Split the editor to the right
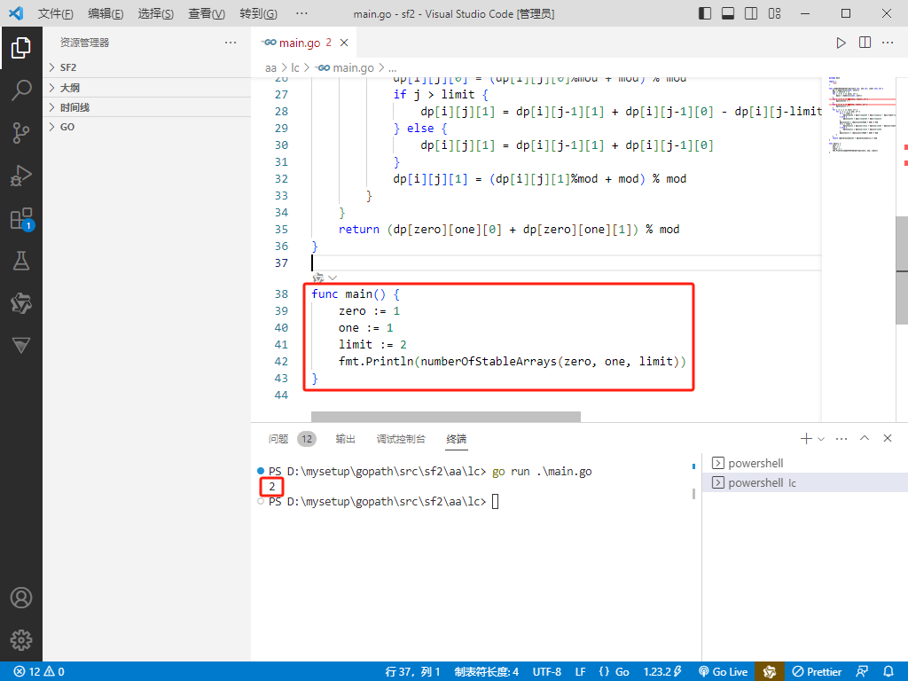908x681 pixels. [865, 43]
